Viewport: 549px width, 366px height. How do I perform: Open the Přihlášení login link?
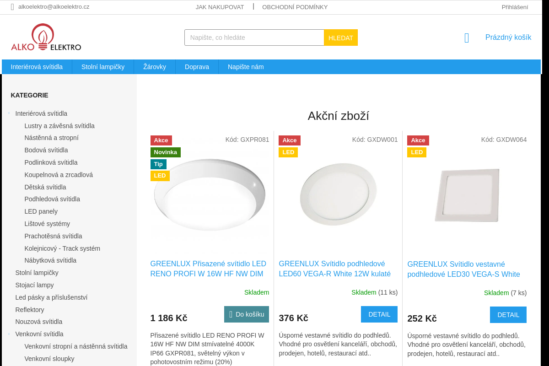click(x=515, y=7)
